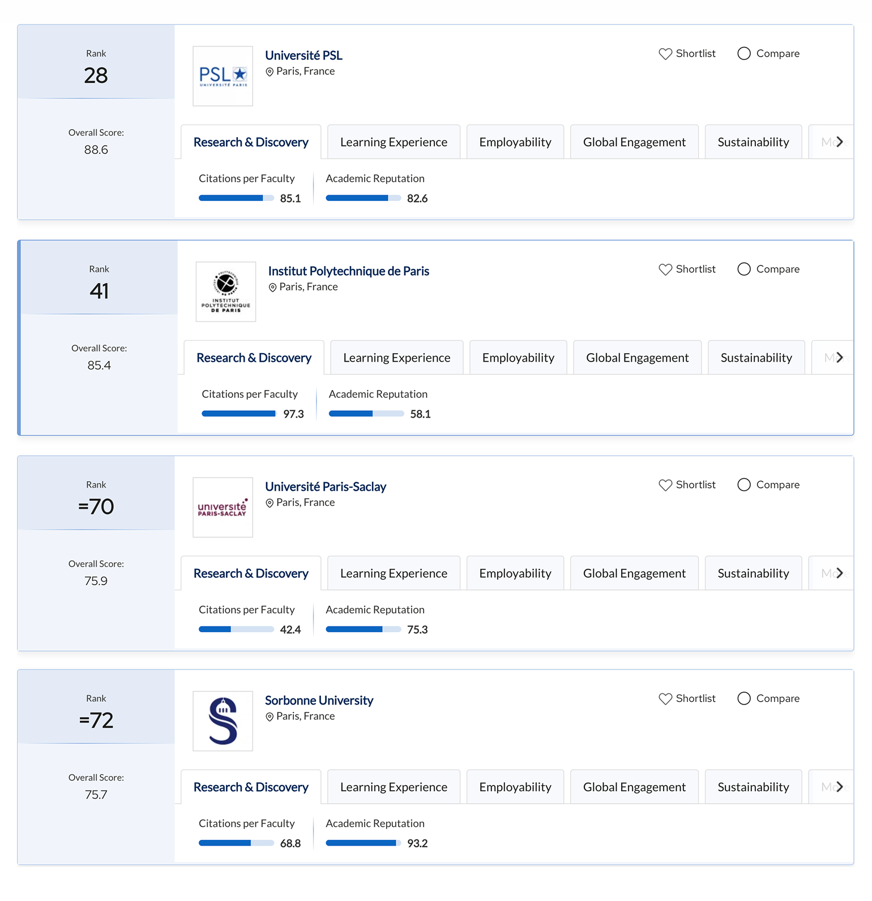Enable Compare on Institut Polytechnique de Paris

pyautogui.click(x=744, y=269)
